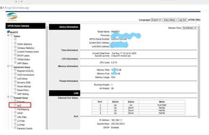The image size is (209, 135).
Task: Click the Status folder icon
Action: pos(11,36)
